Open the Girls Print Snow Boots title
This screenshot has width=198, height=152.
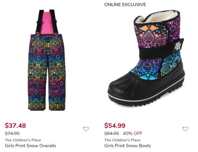click(x=128, y=146)
